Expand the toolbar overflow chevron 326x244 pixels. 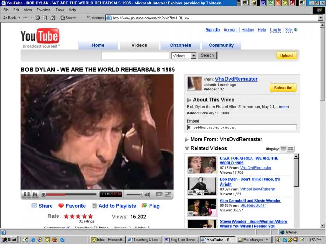88,17
